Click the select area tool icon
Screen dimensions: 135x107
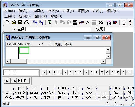tap(50, 23)
